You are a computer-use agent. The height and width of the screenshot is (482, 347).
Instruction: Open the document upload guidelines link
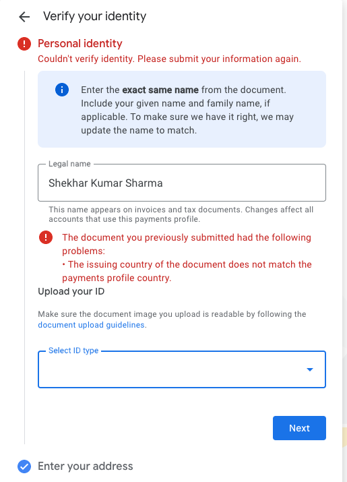click(x=91, y=325)
